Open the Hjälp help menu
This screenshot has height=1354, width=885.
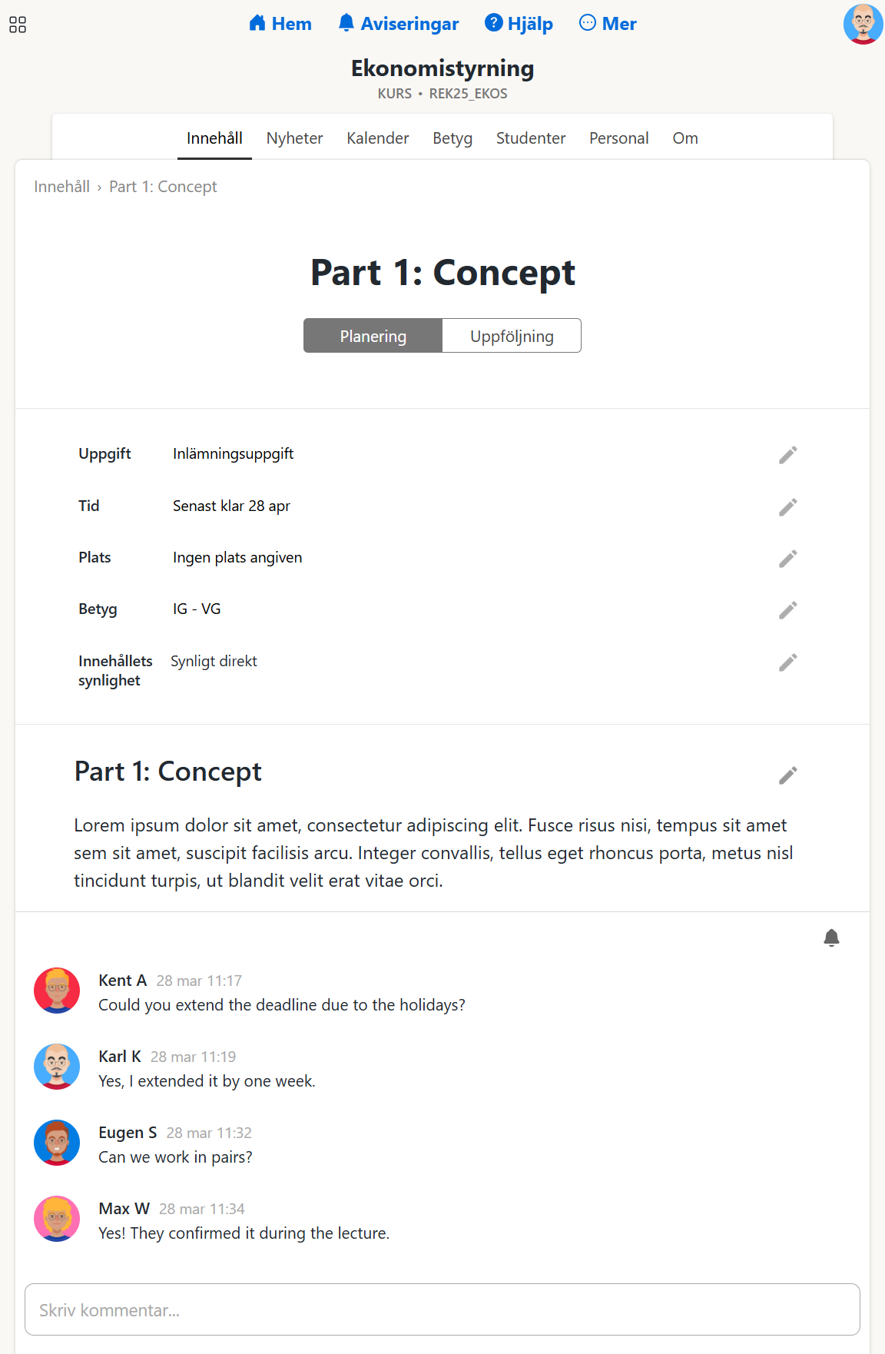519,24
